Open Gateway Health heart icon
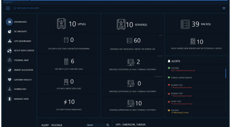Viewport: 231px width, 127px height. (x=9, y=80)
